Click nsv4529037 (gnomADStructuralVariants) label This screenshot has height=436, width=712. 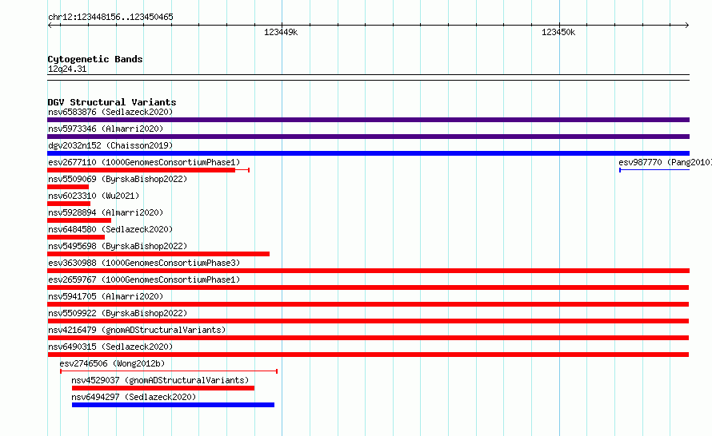click(160, 380)
